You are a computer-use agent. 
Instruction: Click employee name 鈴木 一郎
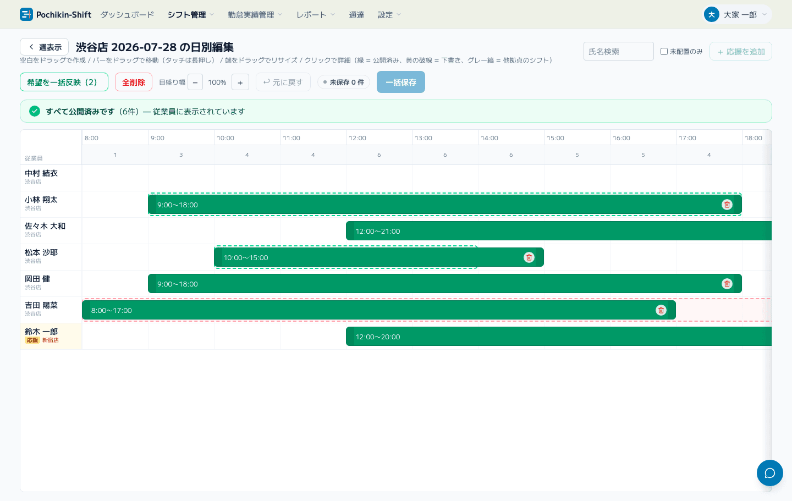click(x=41, y=332)
